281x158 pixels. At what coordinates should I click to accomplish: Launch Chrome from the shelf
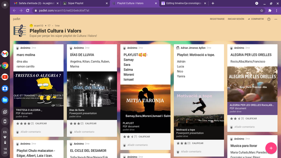pyautogui.click(x=5, y=65)
